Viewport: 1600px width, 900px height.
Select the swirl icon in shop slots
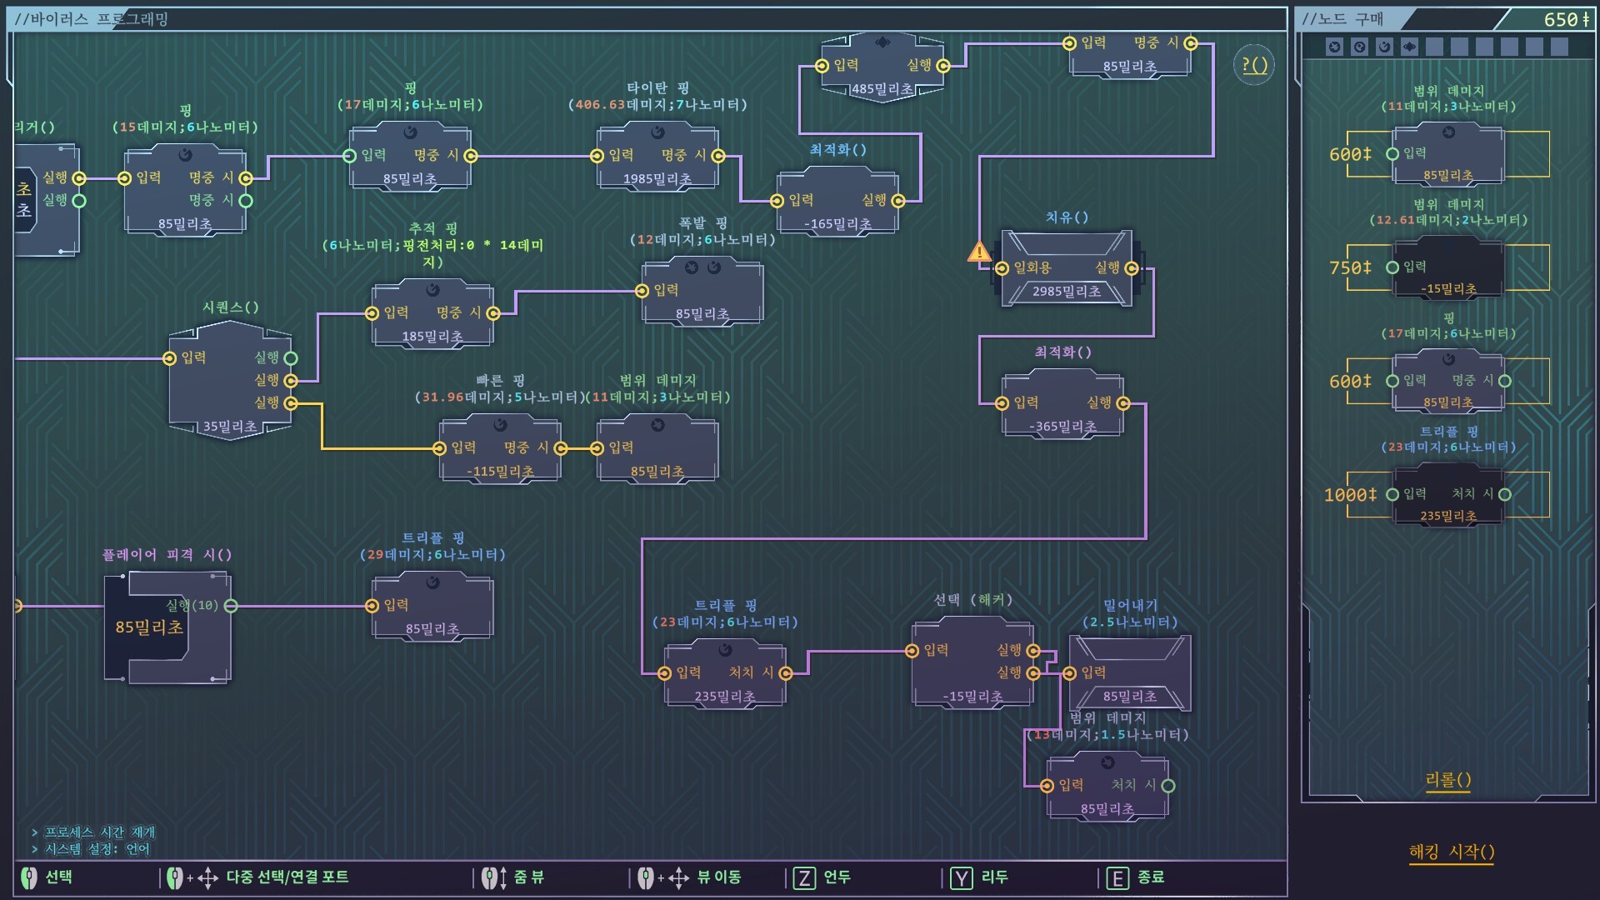point(1384,47)
